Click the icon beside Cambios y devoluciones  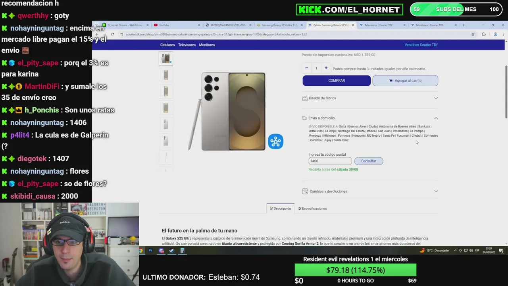305,191
